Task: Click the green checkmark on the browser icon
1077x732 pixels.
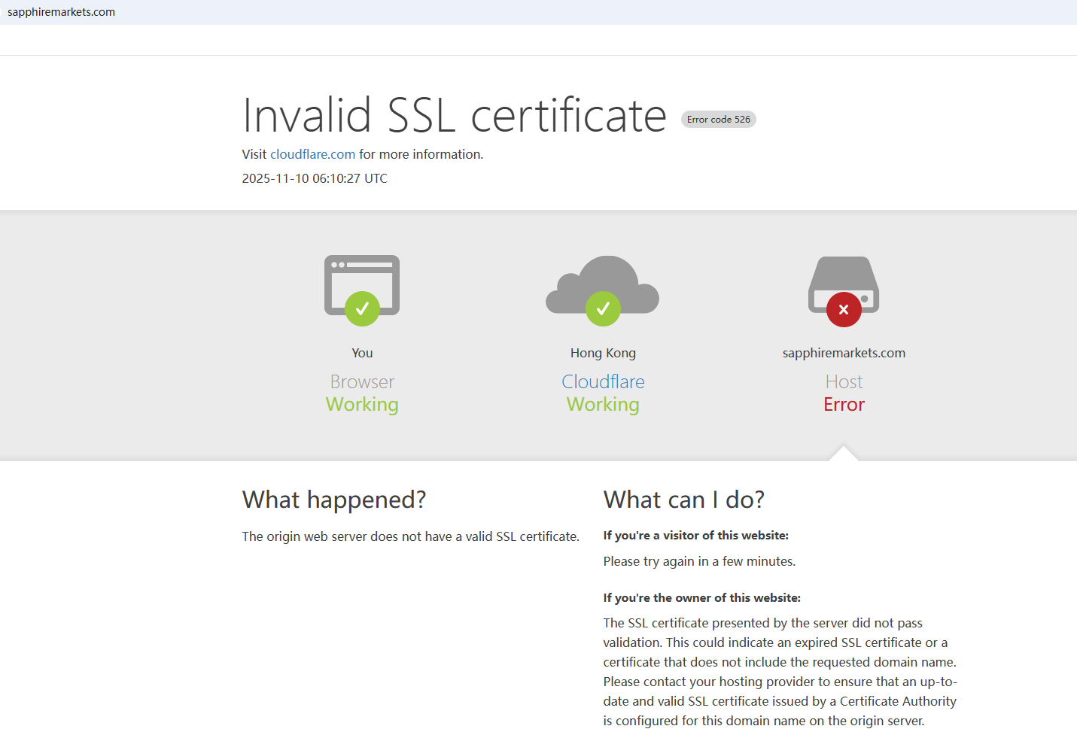Action: click(362, 308)
